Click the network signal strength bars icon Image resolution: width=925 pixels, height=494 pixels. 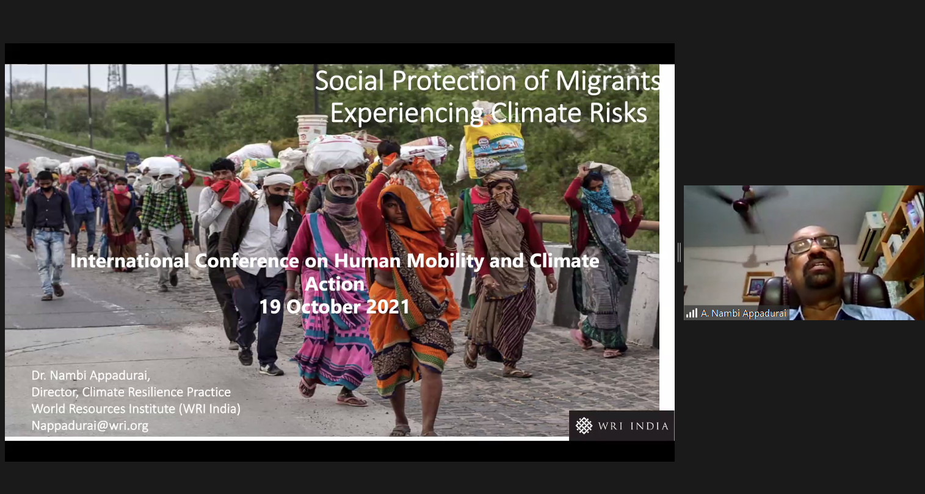[691, 313]
